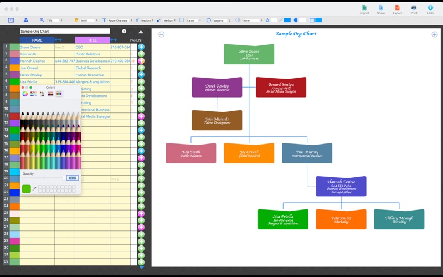Screen dimensions: 443x277
Task: Open the Help info icon
Action: (430, 8)
